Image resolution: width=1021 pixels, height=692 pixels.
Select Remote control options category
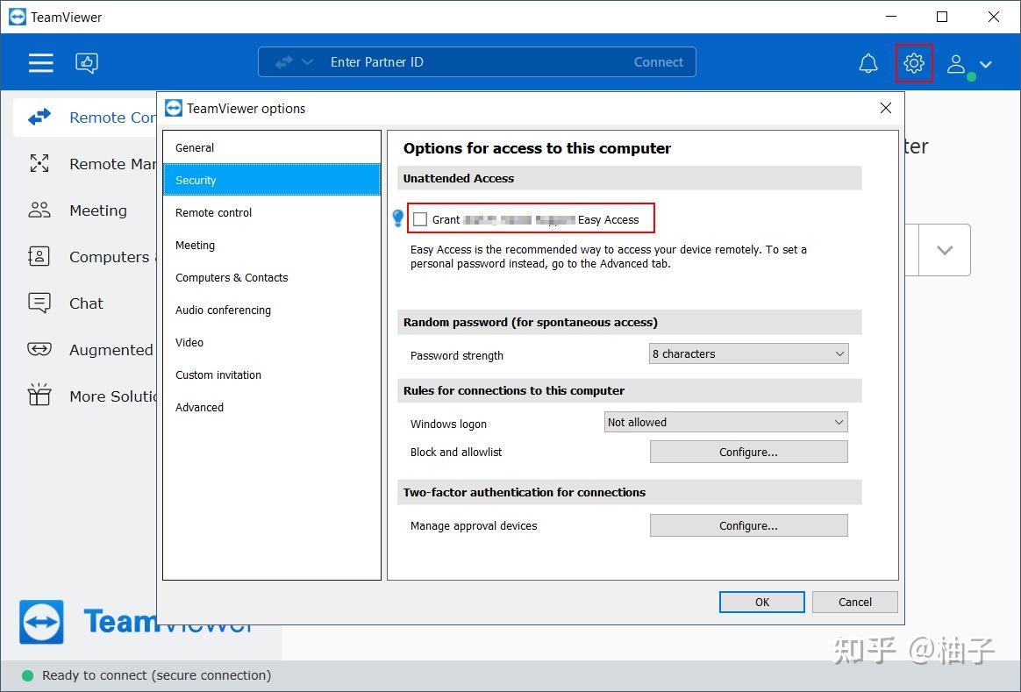[272, 212]
